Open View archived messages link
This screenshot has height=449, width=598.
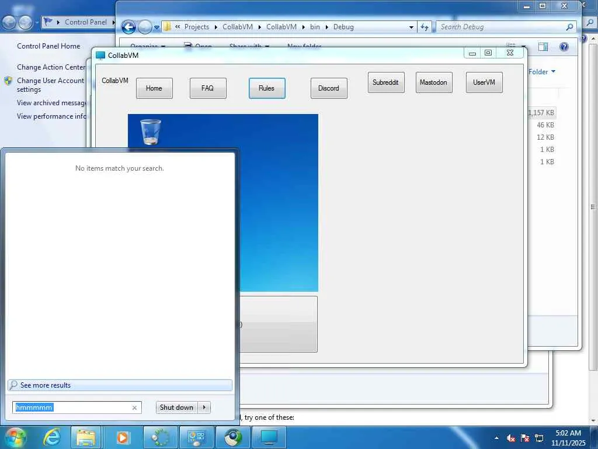(51, 103)
